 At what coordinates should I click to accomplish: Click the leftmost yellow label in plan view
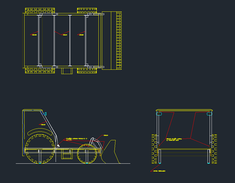pos(34,35)
